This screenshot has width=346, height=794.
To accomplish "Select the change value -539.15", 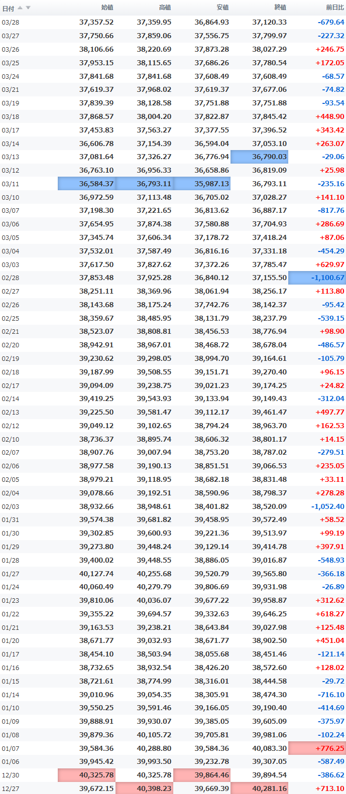I will click(331, 318).
